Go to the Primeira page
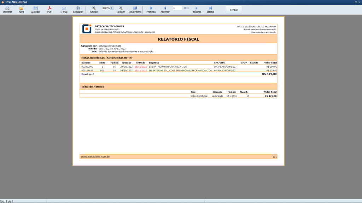This screenshot has width=362, height=203. click(151, 8)
